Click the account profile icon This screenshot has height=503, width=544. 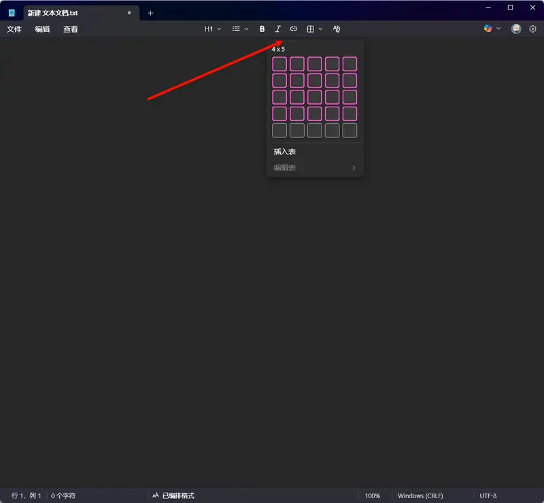click(x=515, y=29)
